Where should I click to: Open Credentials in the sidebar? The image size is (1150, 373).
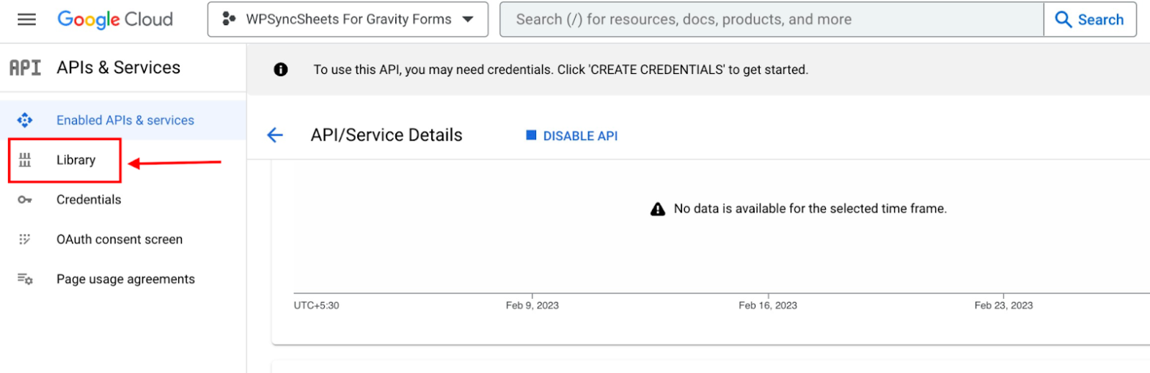point(89,199)
